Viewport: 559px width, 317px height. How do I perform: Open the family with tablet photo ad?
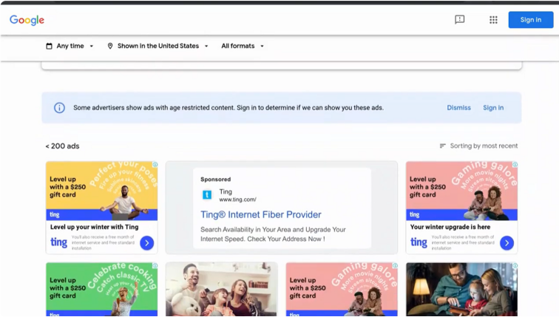461,289
